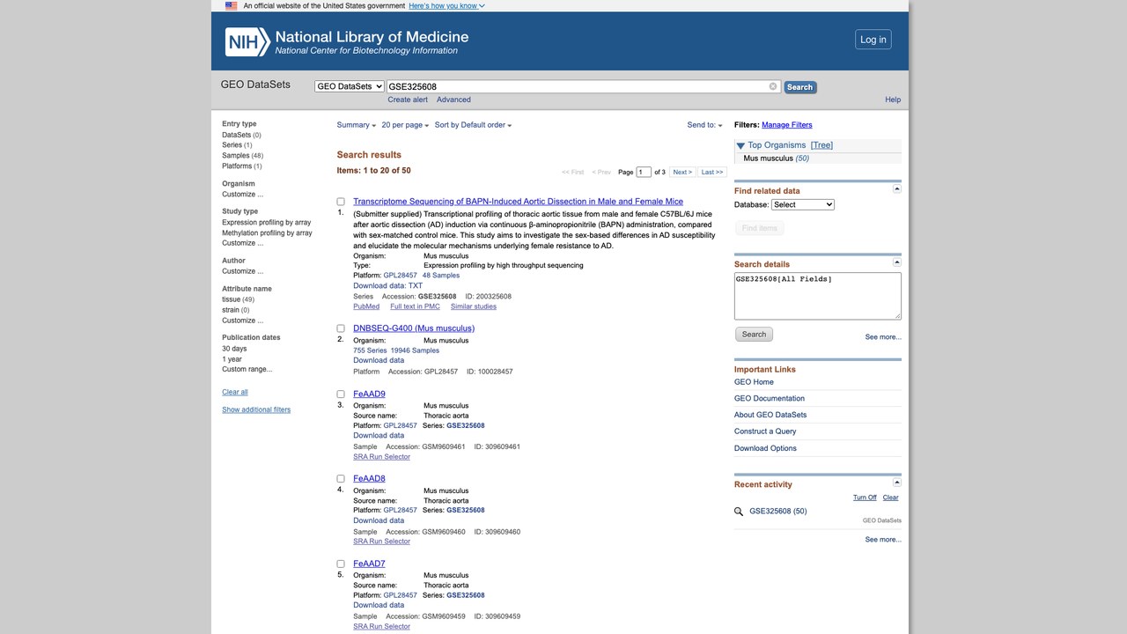Viewport: 1127px width, 634px height.
Task: Open the 20 per page menu
Action: (x=405, y=125)
